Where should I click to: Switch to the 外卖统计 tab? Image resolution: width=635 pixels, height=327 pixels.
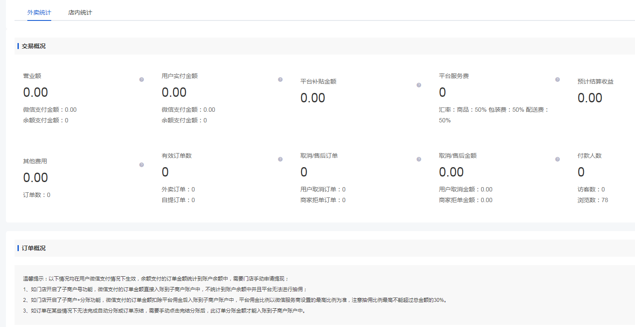click(39, 12)
